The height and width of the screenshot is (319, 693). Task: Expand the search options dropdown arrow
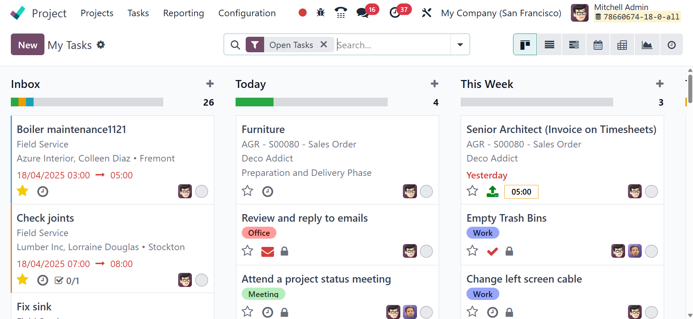click(x=460, y=45)
